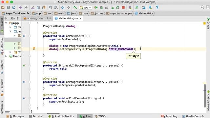The image size is (210, 118).
Task: Undo the last edit via toolbar arrow
Action: 20,8
